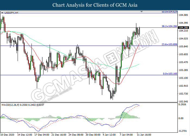190x136 pixels.
Task: Click price axis value 104.585
Action: (183, 15)
